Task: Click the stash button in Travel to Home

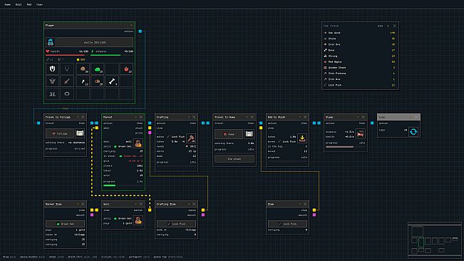Action: click(x=234, y=159)
